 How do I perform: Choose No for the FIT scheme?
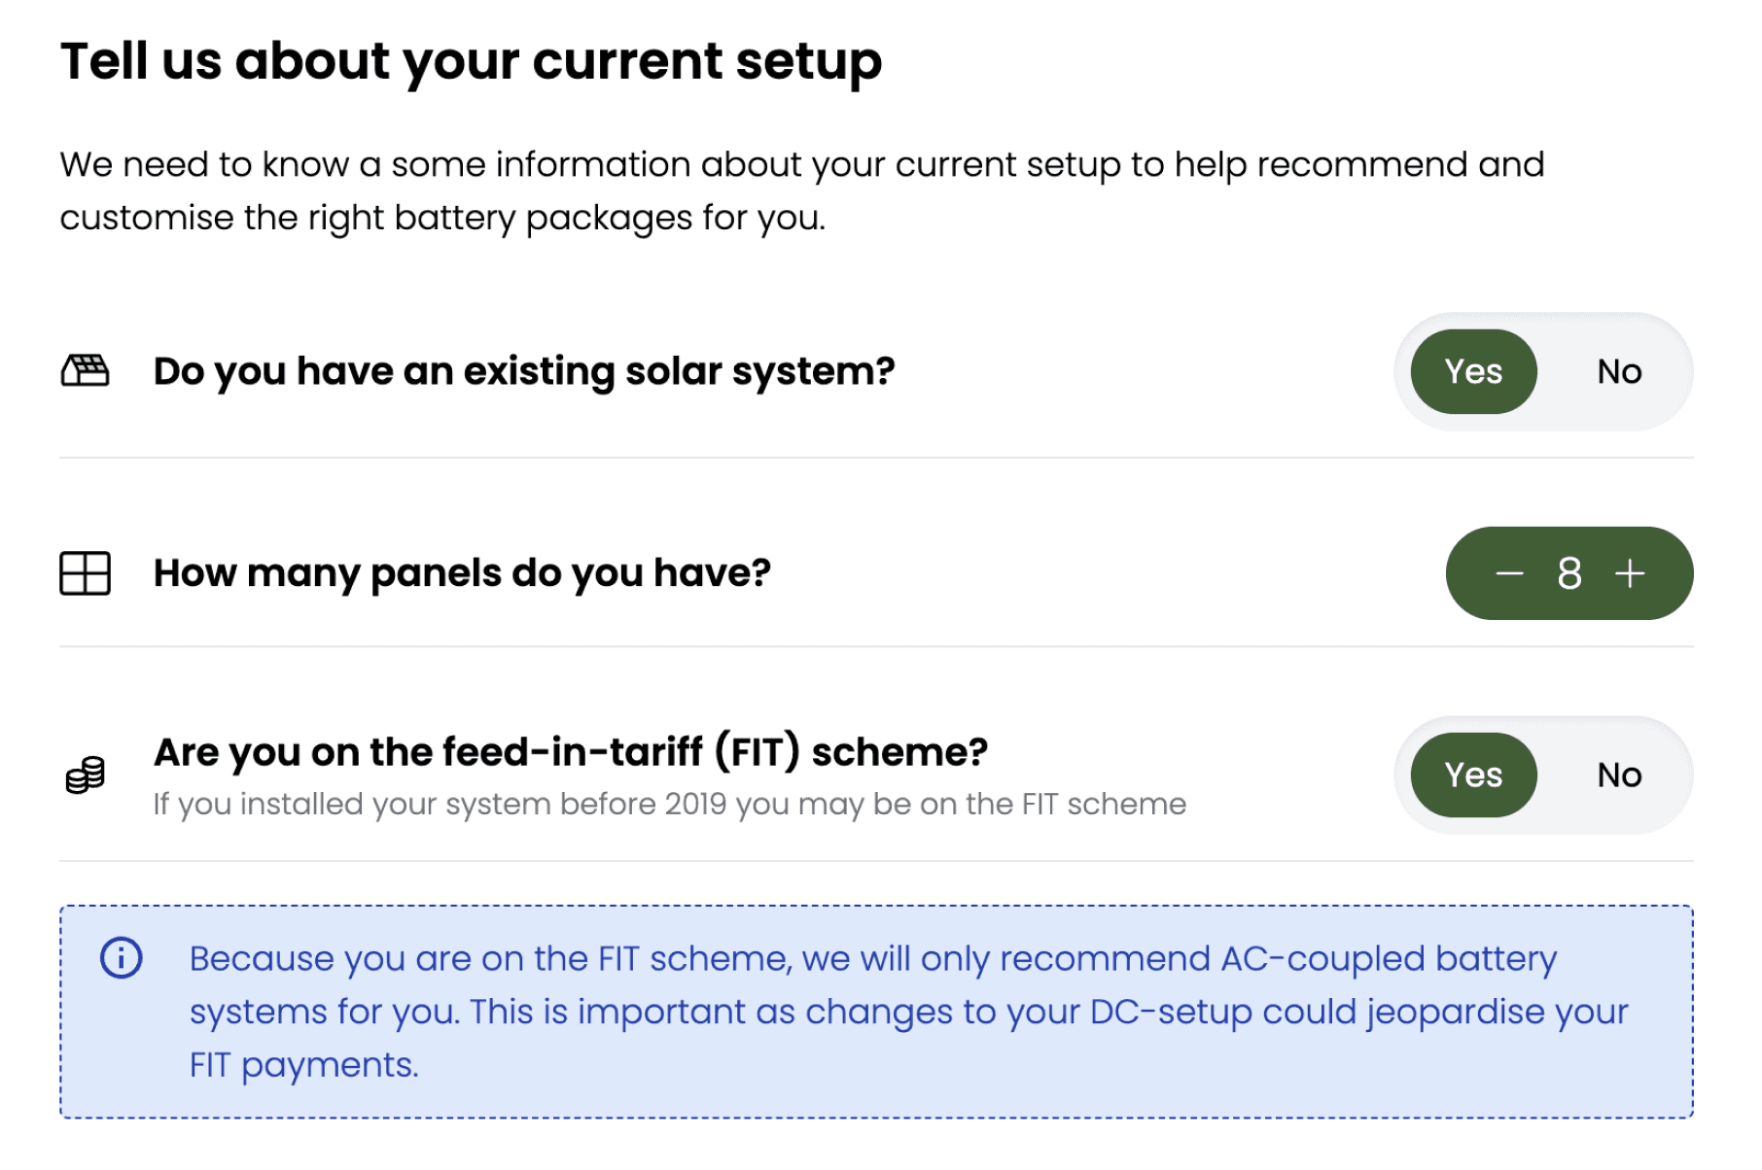(1619, 775)
